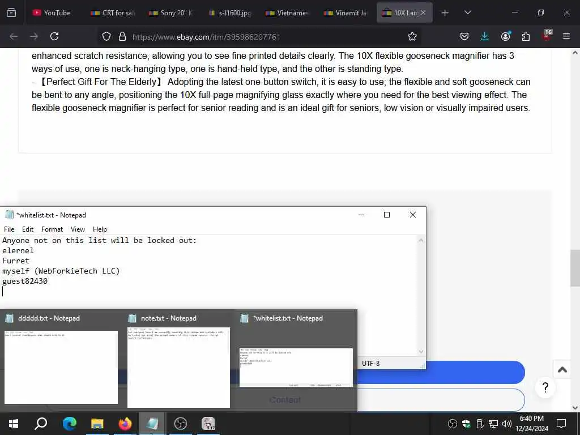Open the extensions puzzle icon
This screenshot has width=580, height=435.
526,36
